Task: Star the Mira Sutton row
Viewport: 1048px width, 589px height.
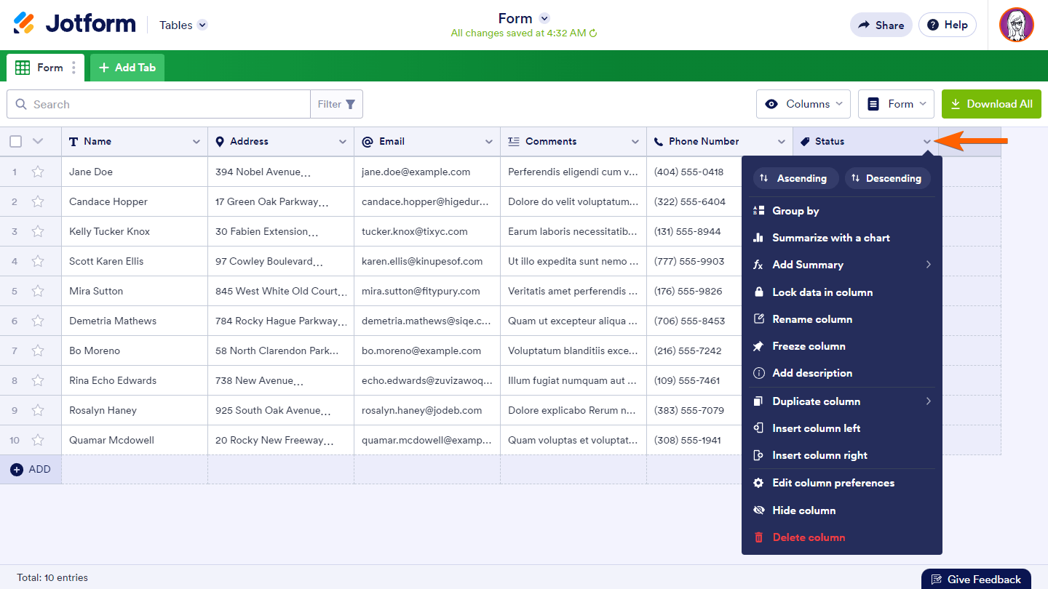Action: click(38, 292)
